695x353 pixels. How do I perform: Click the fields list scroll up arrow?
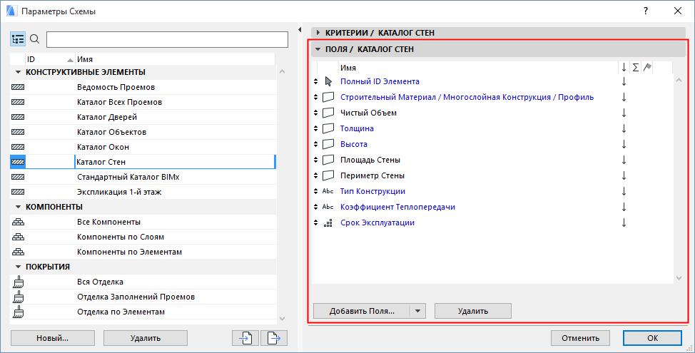coord(679,80)
